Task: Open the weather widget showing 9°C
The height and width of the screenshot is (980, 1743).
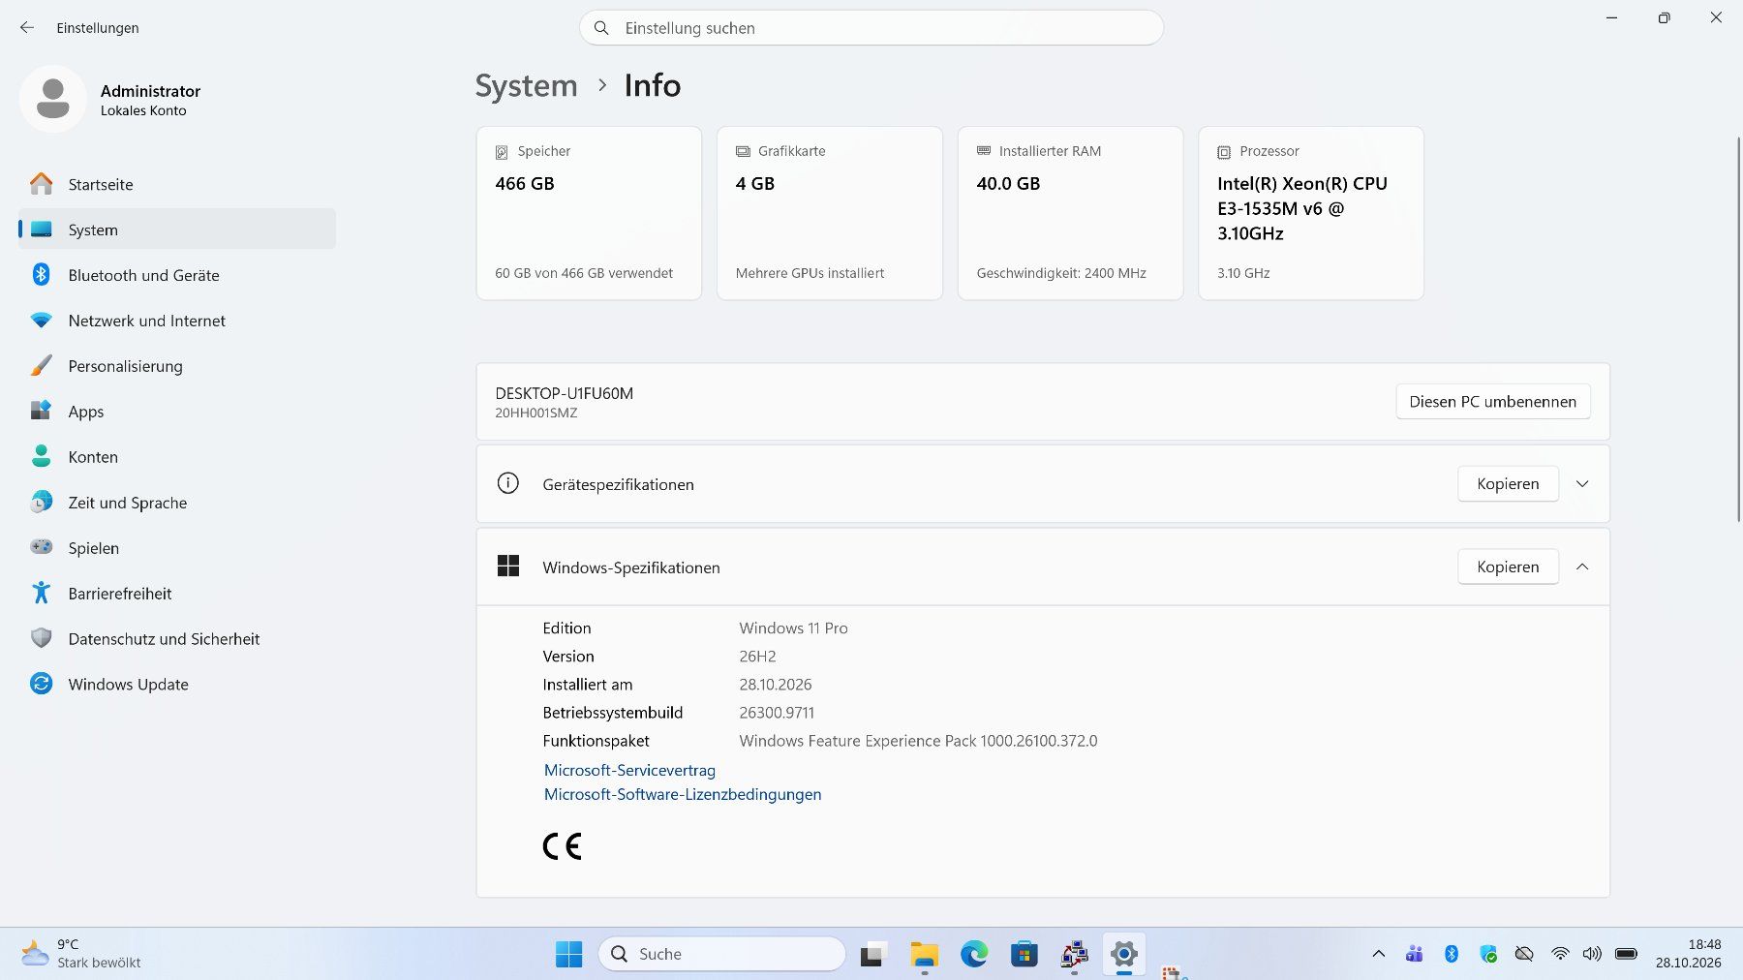Action: [x=81, y=954]
